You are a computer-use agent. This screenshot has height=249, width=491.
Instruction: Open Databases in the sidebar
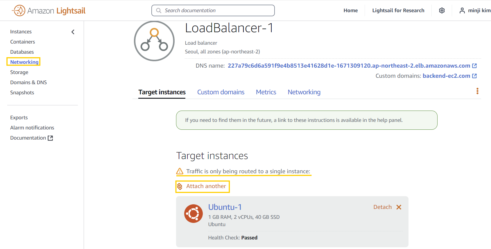22,52
